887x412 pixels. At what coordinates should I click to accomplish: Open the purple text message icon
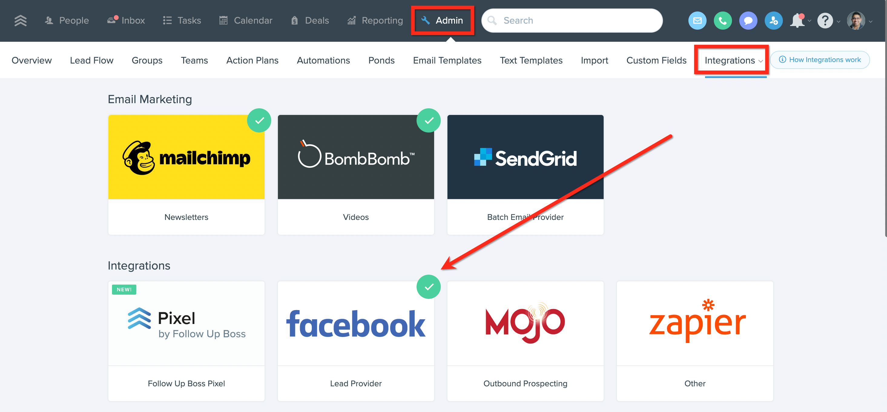[x=748, y=21]
